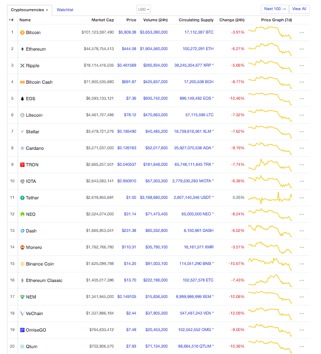321x354 pixels.
Task: Click the red TRON logo icon
Action: (22, 165)
